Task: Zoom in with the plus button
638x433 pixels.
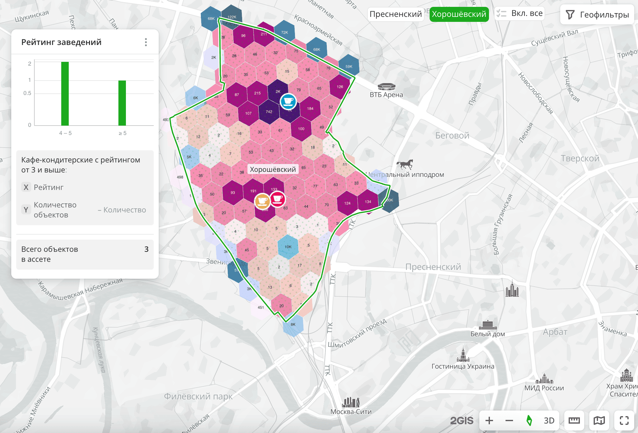Action: (x=489, y=421)
